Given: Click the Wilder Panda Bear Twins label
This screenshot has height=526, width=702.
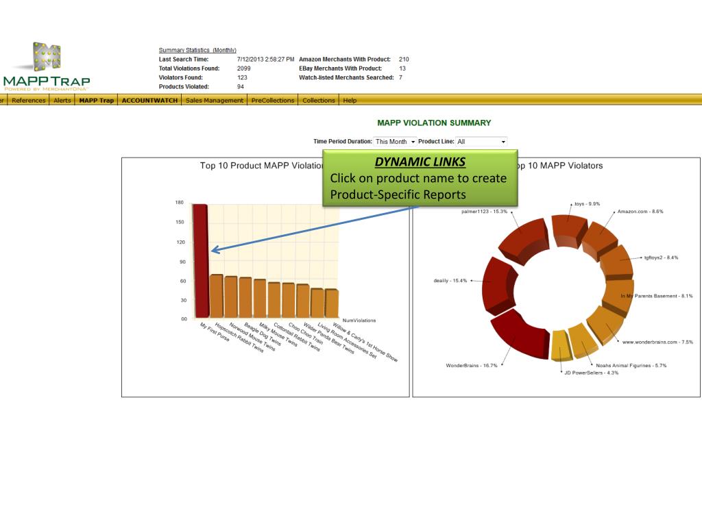Looking at the screenshot, I should pyautogui.click(x=328, y=338).
